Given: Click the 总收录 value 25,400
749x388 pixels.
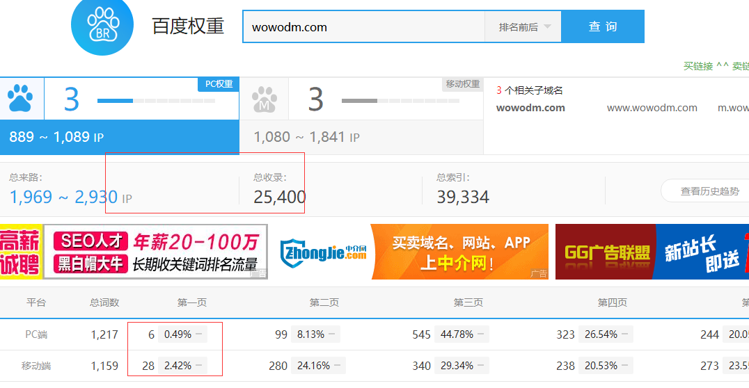Looking at the screenshot, I should click(x=279, y=197).
